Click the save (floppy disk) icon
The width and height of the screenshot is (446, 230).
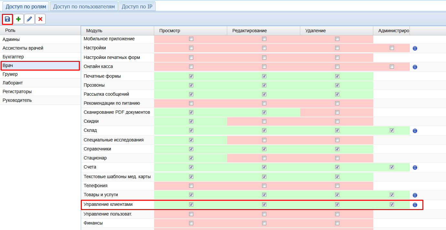click(7, 19)
